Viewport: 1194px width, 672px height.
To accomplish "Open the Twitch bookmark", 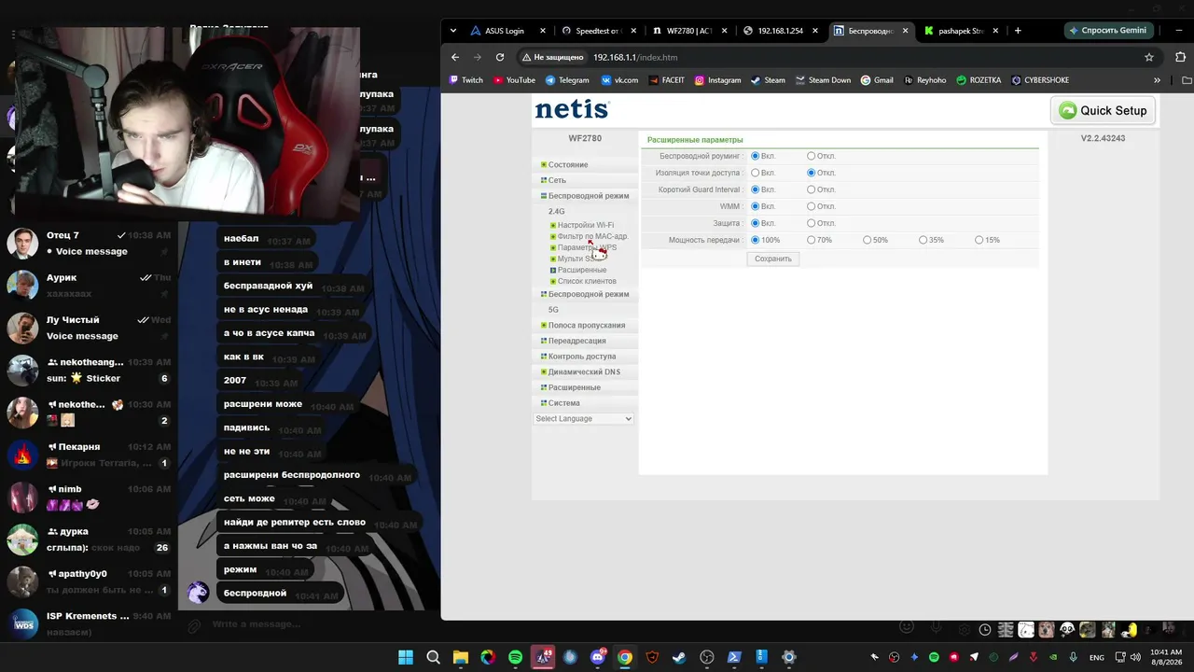I will [x=466, y=80].
